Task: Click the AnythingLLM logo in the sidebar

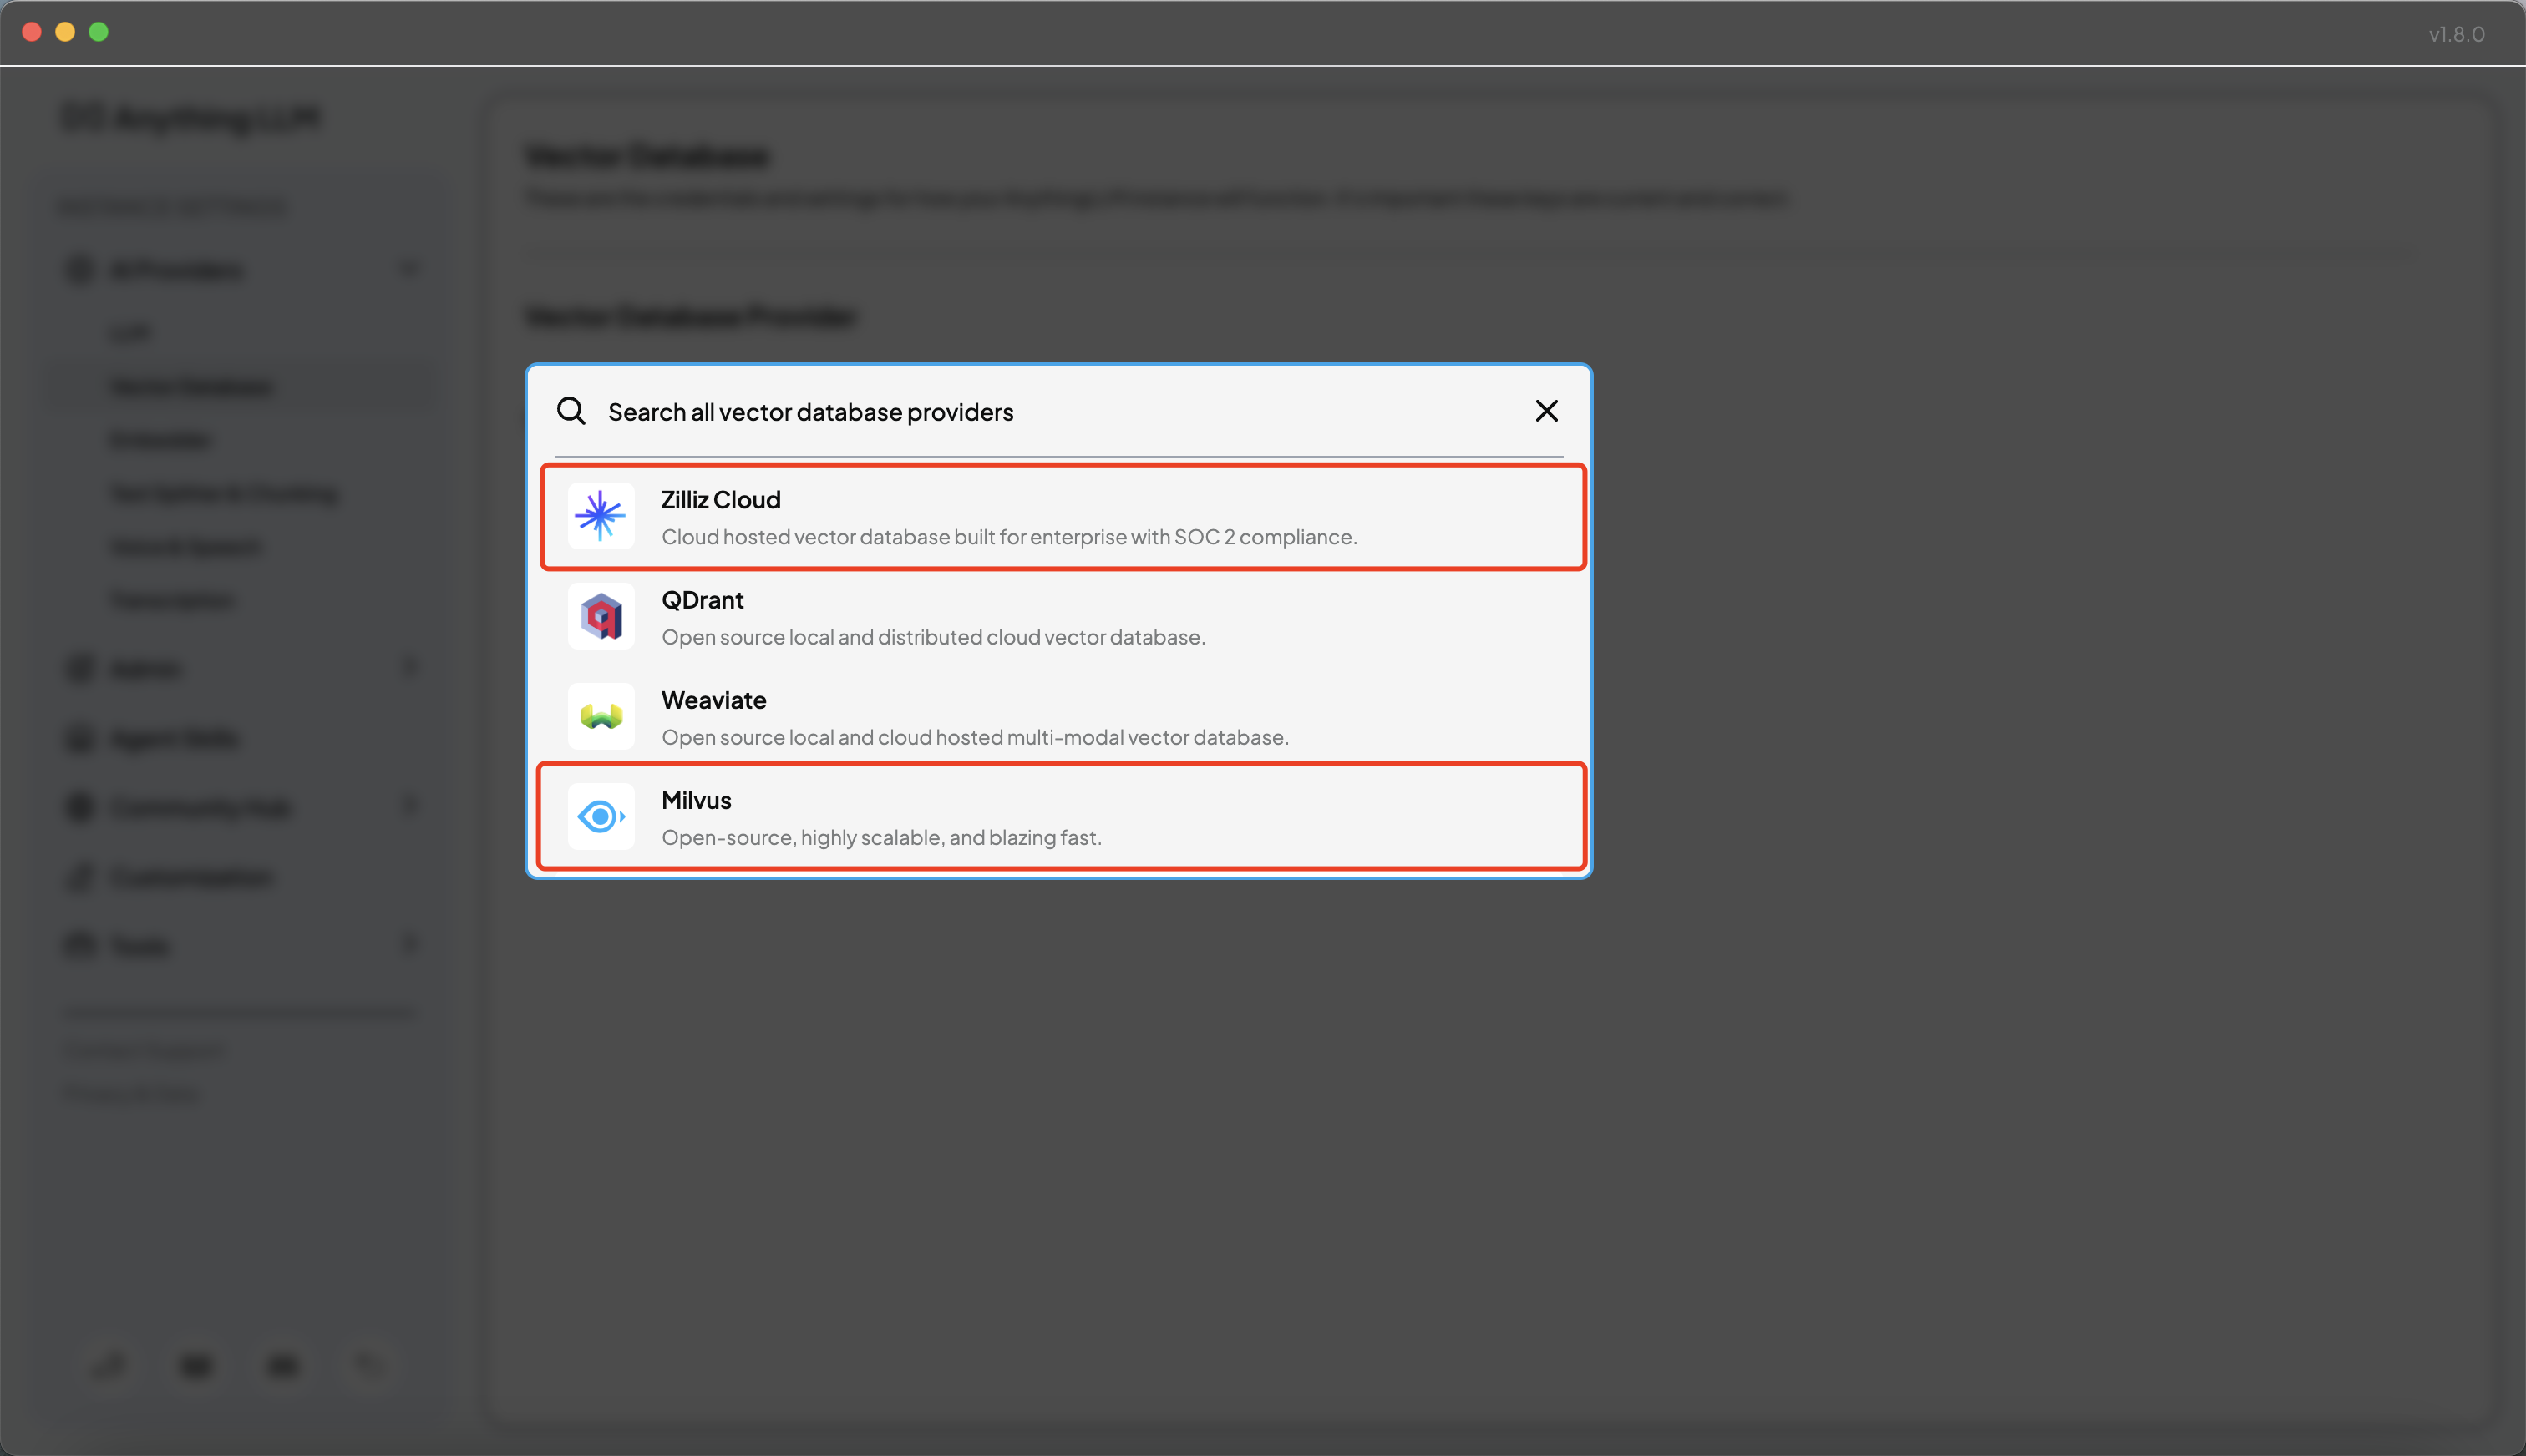Action: [x=190, y=118]
